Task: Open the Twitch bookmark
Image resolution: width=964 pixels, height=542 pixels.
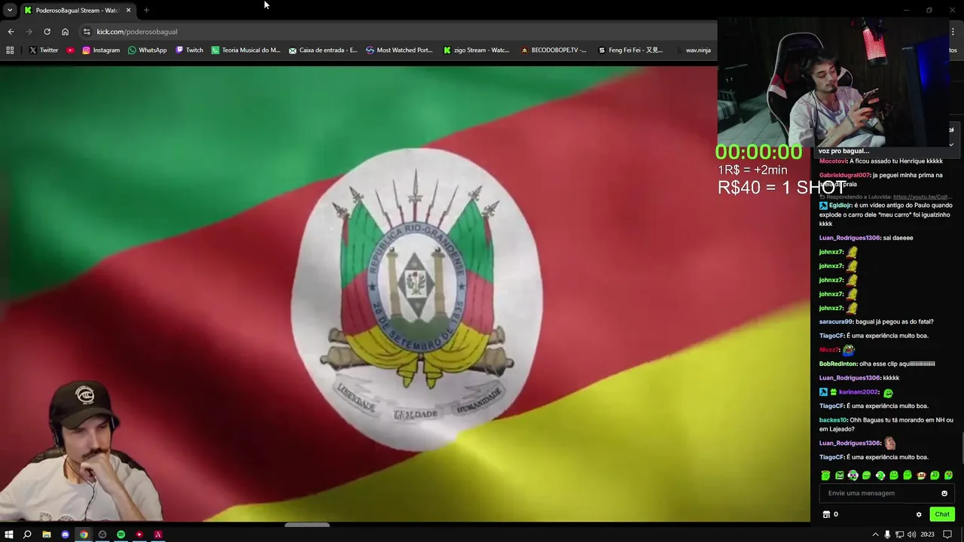Action: pos(189,50)
